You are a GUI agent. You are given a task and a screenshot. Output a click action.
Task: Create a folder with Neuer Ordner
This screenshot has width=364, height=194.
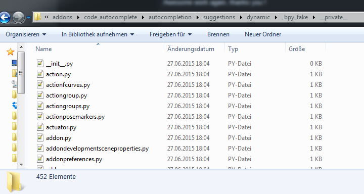[x=263, y=34]
